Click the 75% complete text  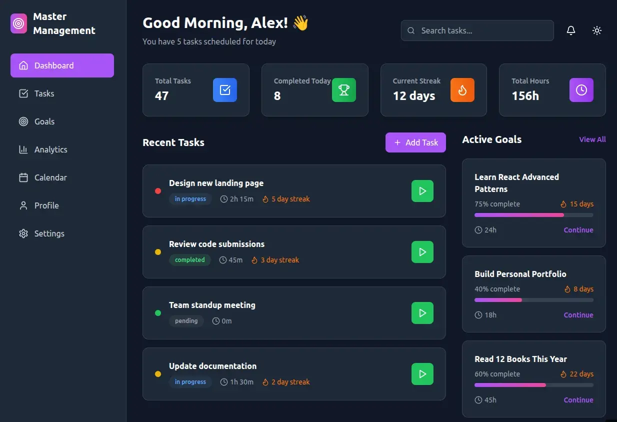(x=497, y=204)
